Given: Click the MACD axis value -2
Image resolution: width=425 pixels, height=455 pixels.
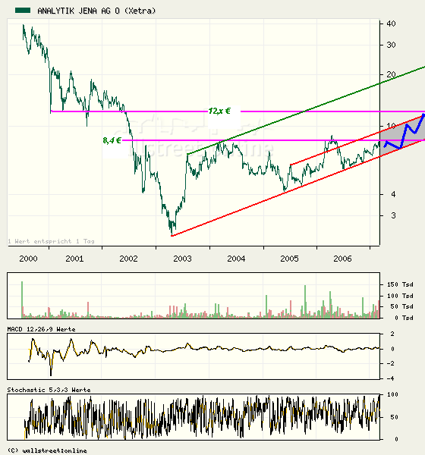Looking at the screenshot, I should click(x=391, y=363).
